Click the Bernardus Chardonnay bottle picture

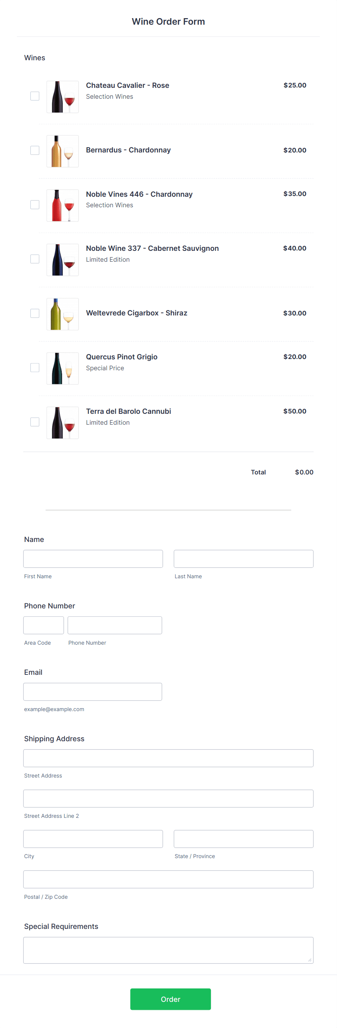62,150
